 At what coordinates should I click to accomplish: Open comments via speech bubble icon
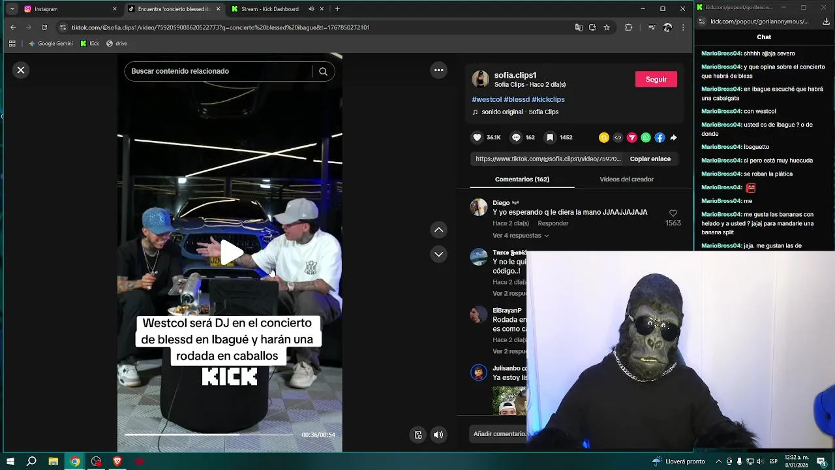coord(516,137)
